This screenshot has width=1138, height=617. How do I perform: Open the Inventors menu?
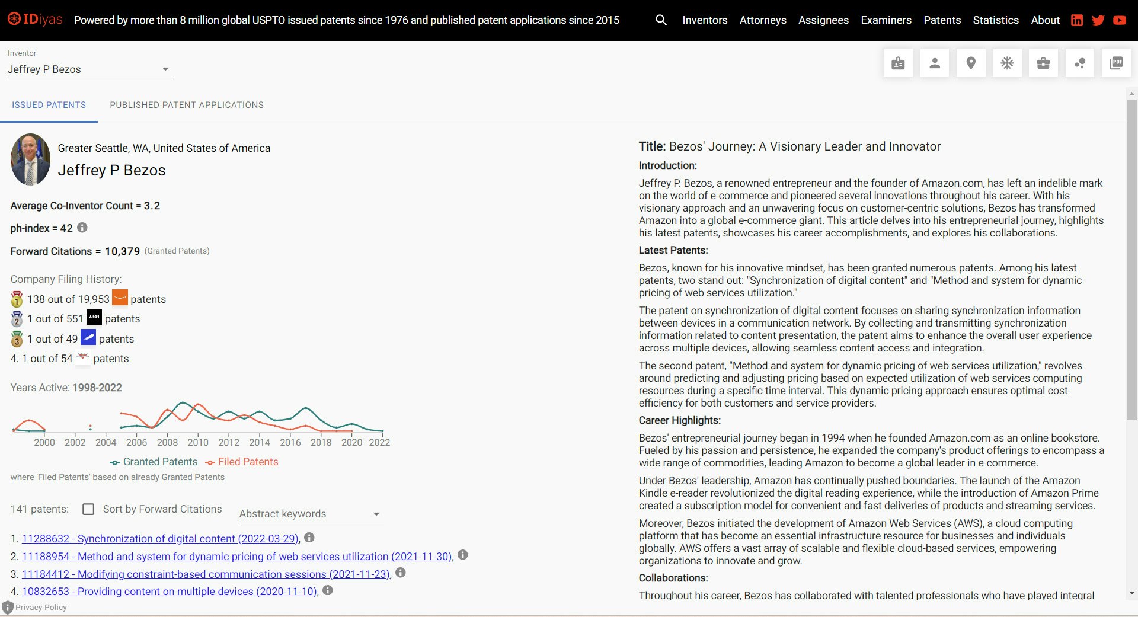pos(705,20)
